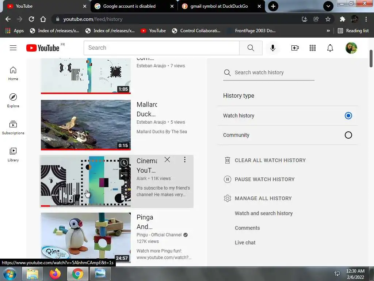Click the install app icon in the address bar
This screenshot has width=374, height=281.
[x=304, y=19]
